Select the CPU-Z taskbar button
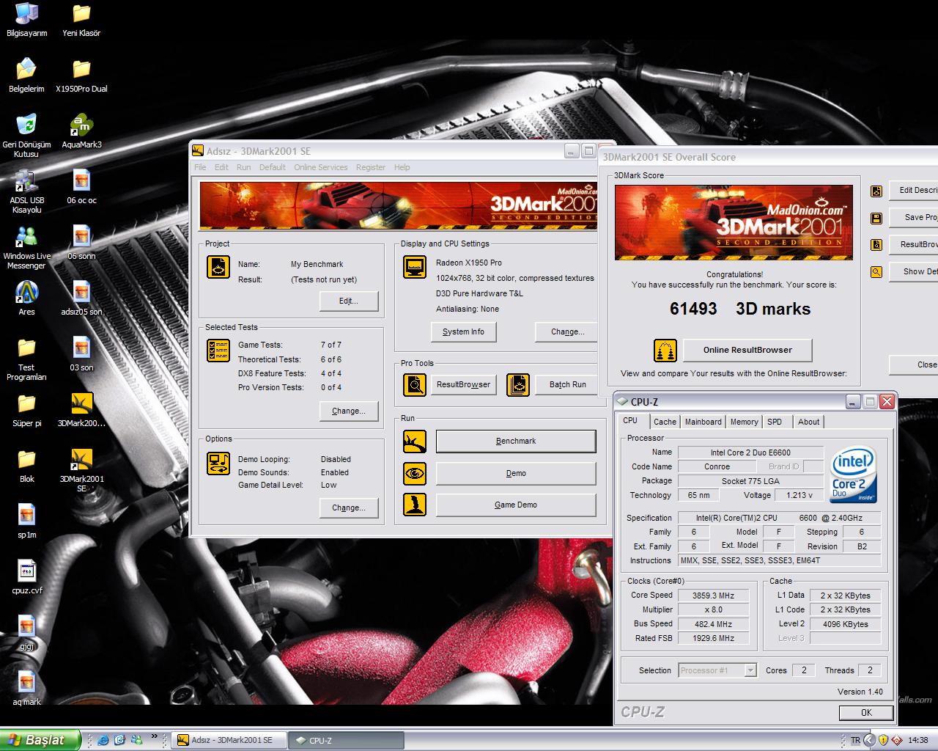 [x=346, y=741]
